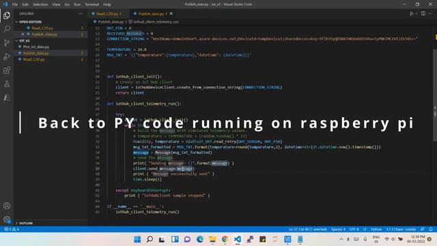The width and height of the screenshot is (437, 246).
Task: Open Widgets from the taskbar
Action: 175,239
